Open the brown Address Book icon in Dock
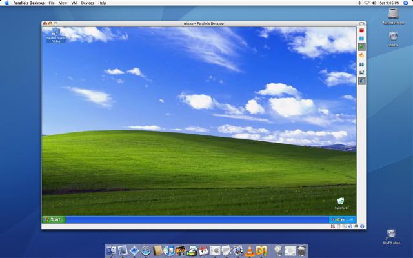413x258 pixels. (x=157, y=251)
